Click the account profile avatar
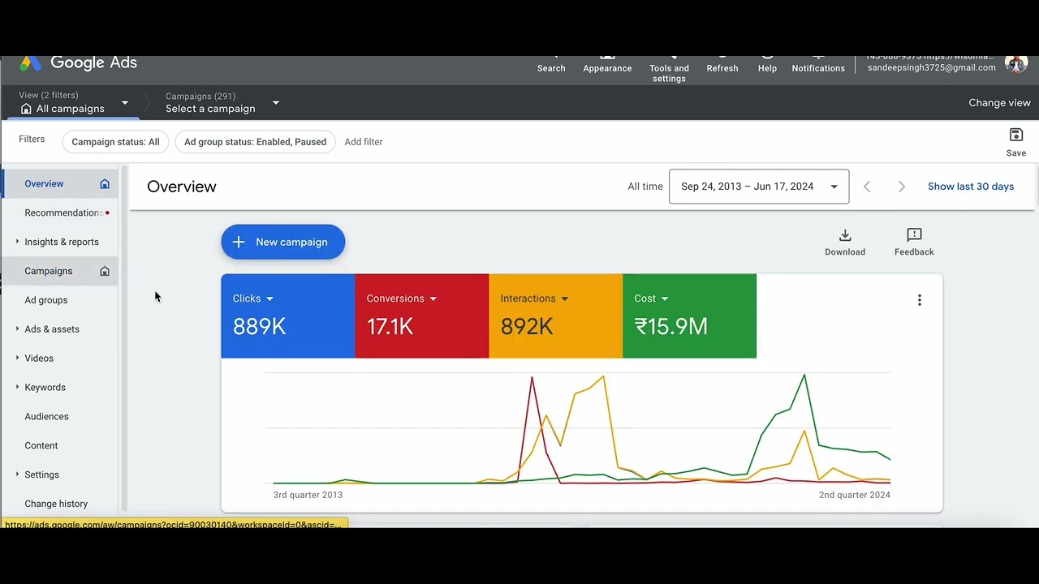 1015,63
